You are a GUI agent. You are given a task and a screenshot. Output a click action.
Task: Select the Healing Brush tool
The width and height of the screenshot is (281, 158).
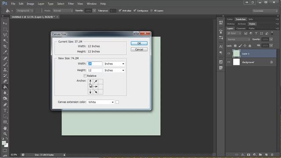coord(5,58)
